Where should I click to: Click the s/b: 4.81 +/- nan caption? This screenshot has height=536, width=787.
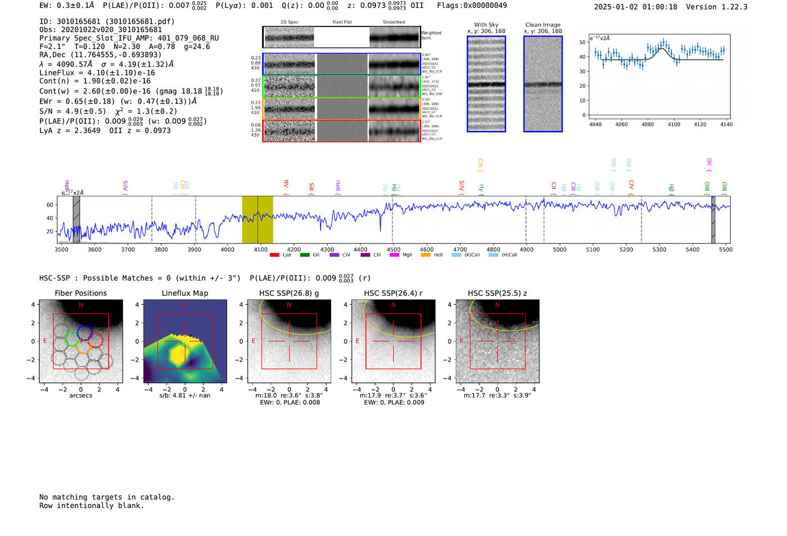coord(185,395)
